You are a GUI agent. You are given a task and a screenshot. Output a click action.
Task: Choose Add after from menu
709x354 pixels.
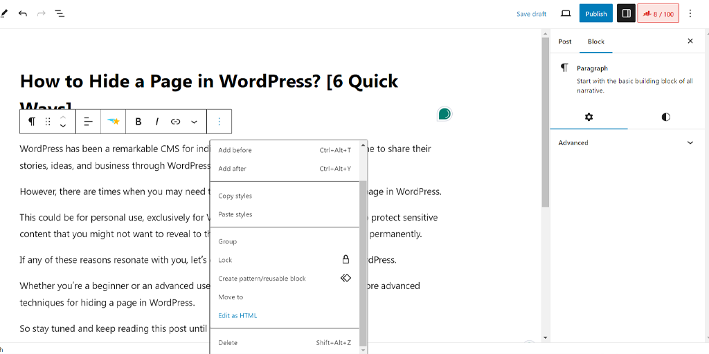[285, 169]
